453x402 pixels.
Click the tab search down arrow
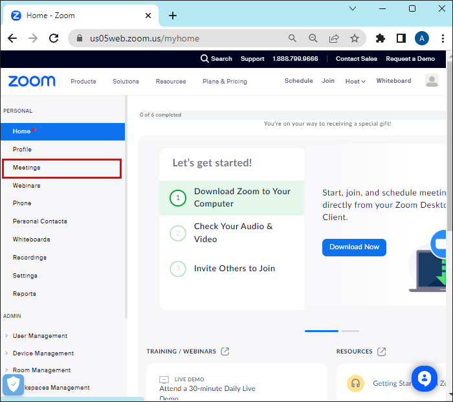click(x=353, y=8)
